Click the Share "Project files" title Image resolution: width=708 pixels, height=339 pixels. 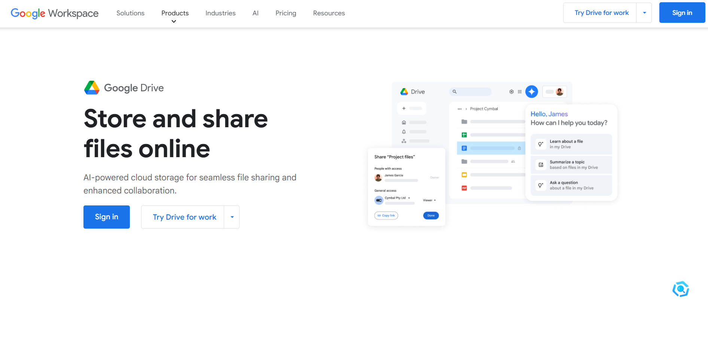point(394,157)
